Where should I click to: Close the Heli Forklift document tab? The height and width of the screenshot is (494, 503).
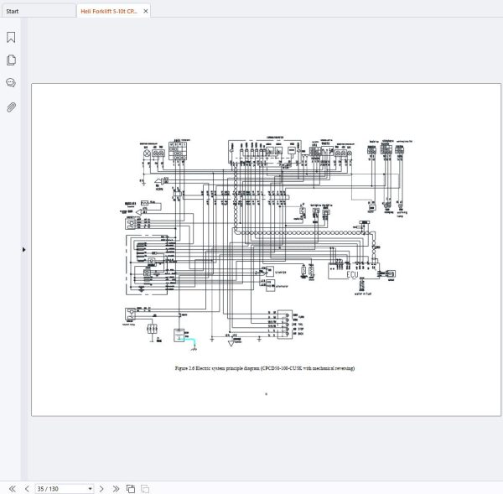tap(145, 11)
